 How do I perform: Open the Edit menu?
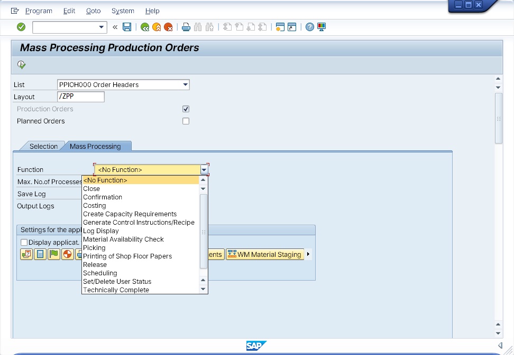(x=69, y=11)
